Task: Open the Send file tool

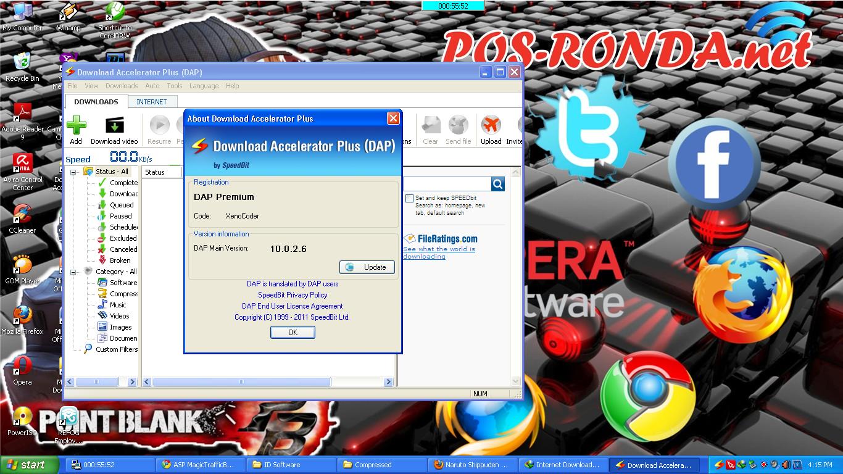Action: (459, 127)
